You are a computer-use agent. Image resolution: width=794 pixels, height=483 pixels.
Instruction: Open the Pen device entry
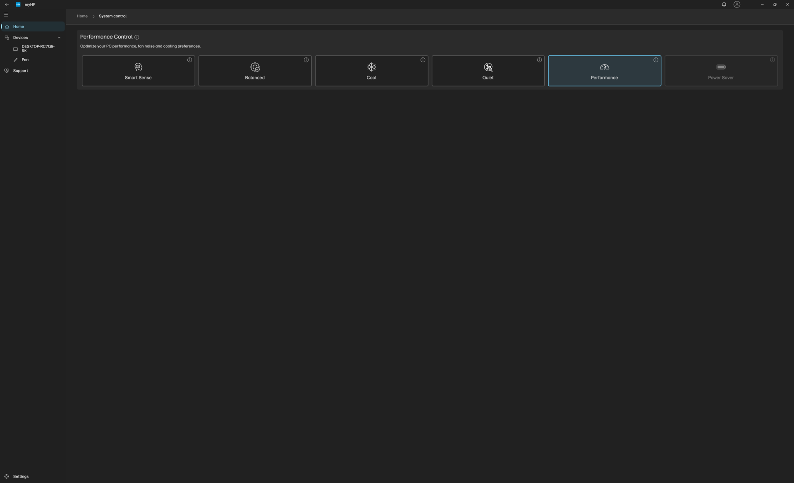[25, 60]
